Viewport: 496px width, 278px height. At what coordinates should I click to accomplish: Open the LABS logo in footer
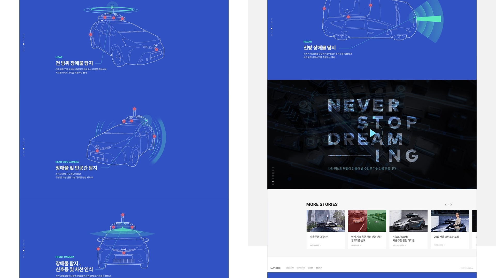tap(275, 268)
